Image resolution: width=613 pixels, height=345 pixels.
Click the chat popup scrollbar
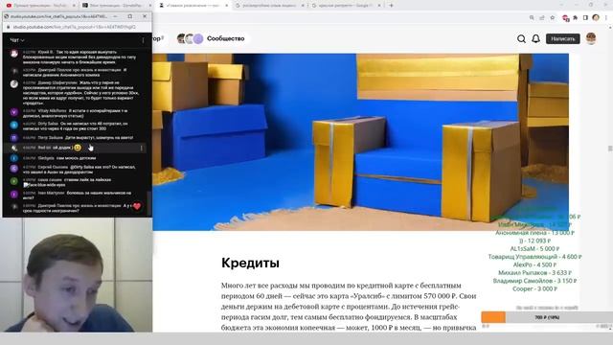pos(148,203)
